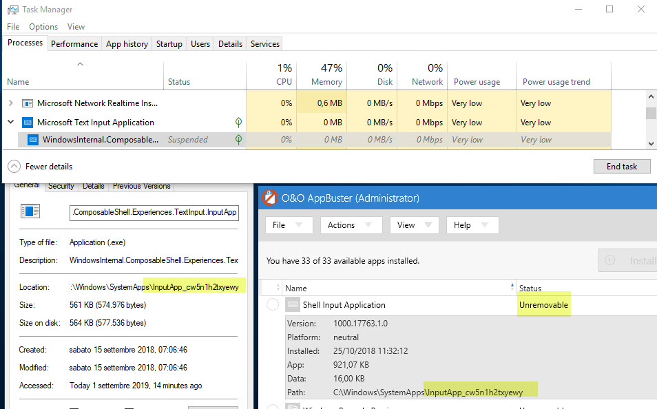Sort AppBuster list by Name column
Image resolution: width=657 pixels, height=409 pixels.
[x=399, y=289]
